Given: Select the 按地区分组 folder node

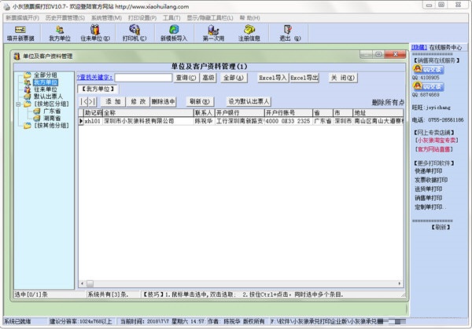Looking at the screenshot, I should point(51,104).
